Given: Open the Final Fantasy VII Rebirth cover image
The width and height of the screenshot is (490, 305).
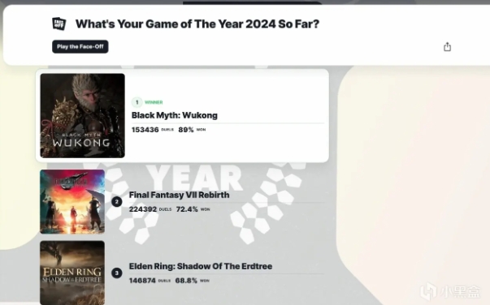Looking at the screenshot, I should pyautogui.click(x=72, y=202).
